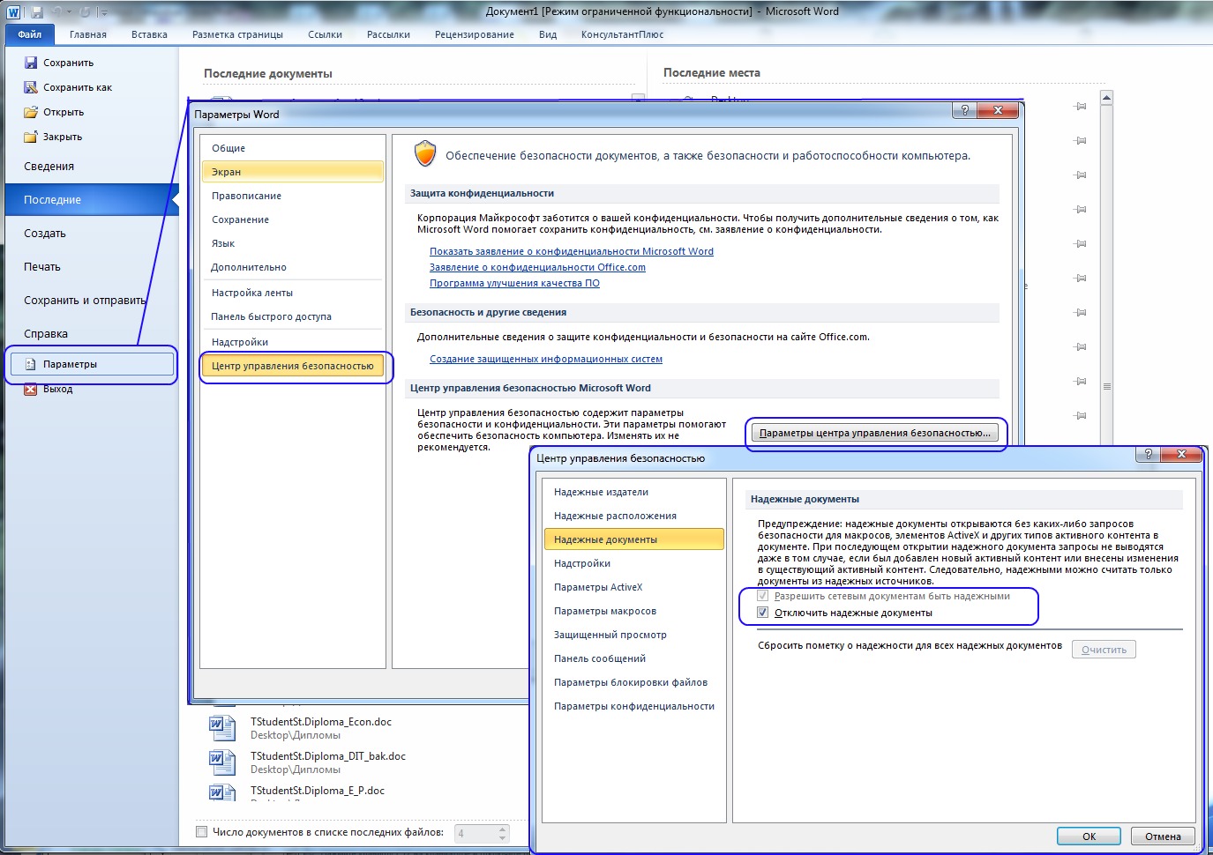Click the Undo icon in Quick Access Toolbar
The height and width of the screenshot is (855, 1213).
(58, 12)
